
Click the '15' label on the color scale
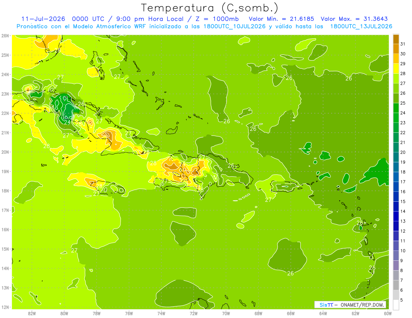click(403, 201)
